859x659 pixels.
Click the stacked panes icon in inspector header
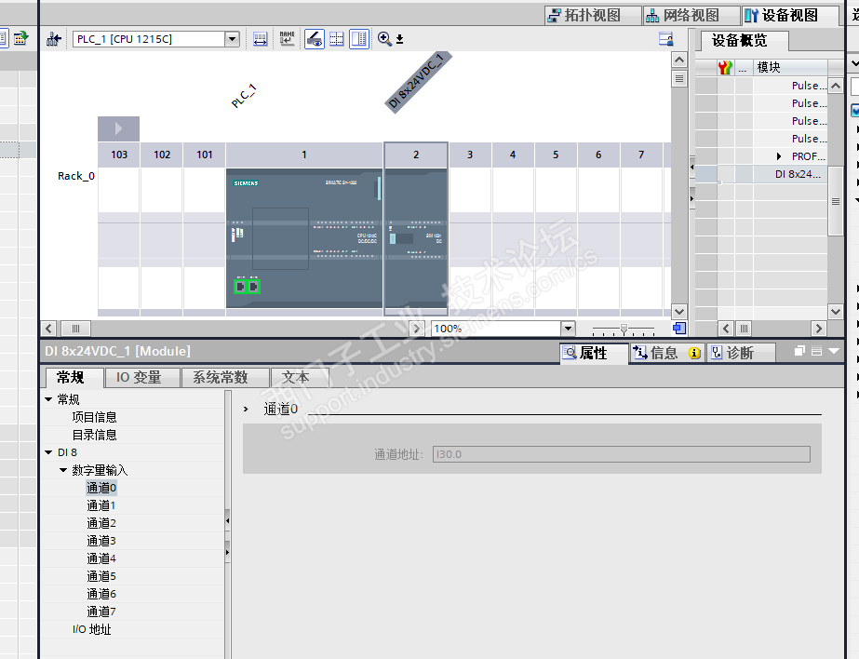pyautogui.click(x=816, y=351)
